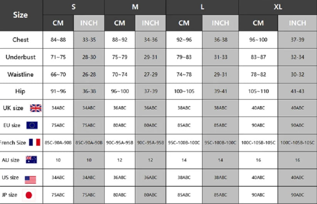Click the UK flag icon

(36, 108)
